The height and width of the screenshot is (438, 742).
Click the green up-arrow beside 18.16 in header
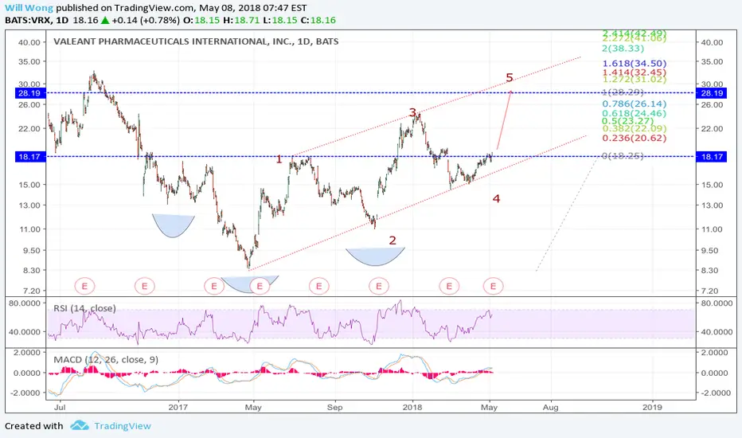coord(105,21)
